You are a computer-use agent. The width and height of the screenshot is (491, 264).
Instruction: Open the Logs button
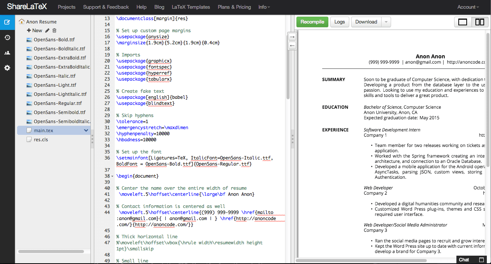339,22
